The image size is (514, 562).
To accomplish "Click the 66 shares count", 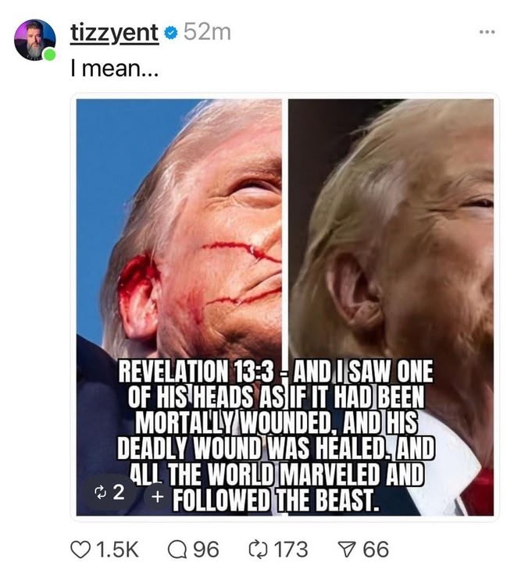I will point(376,550).
